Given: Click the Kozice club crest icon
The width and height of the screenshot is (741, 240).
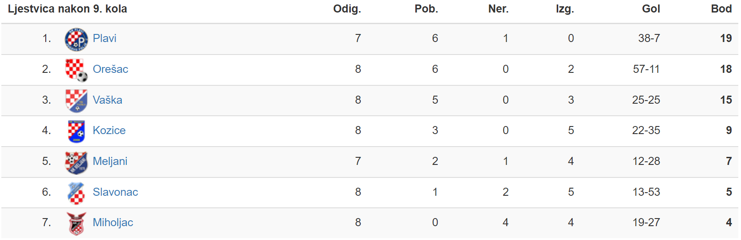Looking at the screenshot, I should click(76, 131).
